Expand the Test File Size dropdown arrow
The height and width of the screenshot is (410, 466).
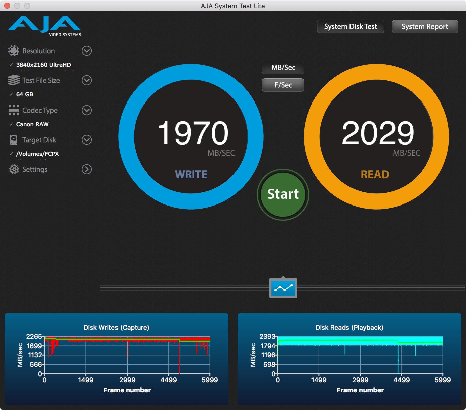pyautogui.click(x=87, y=80)
